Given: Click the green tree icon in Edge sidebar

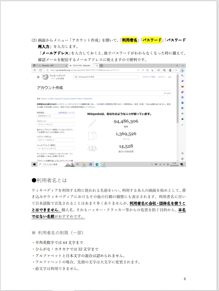Looking at the screenshot, I should (x=182, y=119).
